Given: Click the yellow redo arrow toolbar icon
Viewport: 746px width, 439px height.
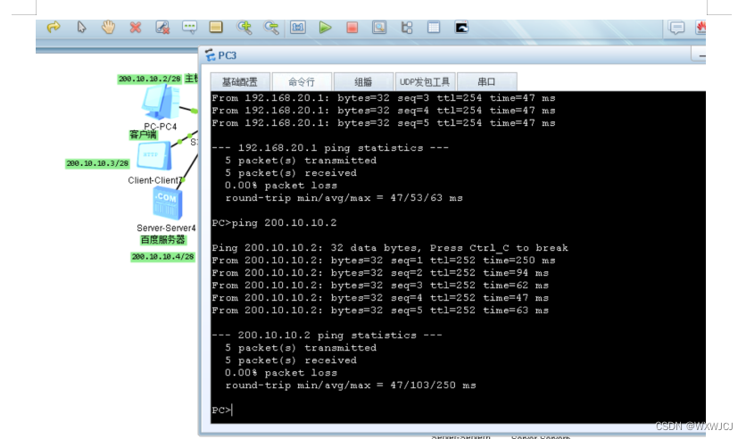Looking at the screenshot, I should click(54, 27).
